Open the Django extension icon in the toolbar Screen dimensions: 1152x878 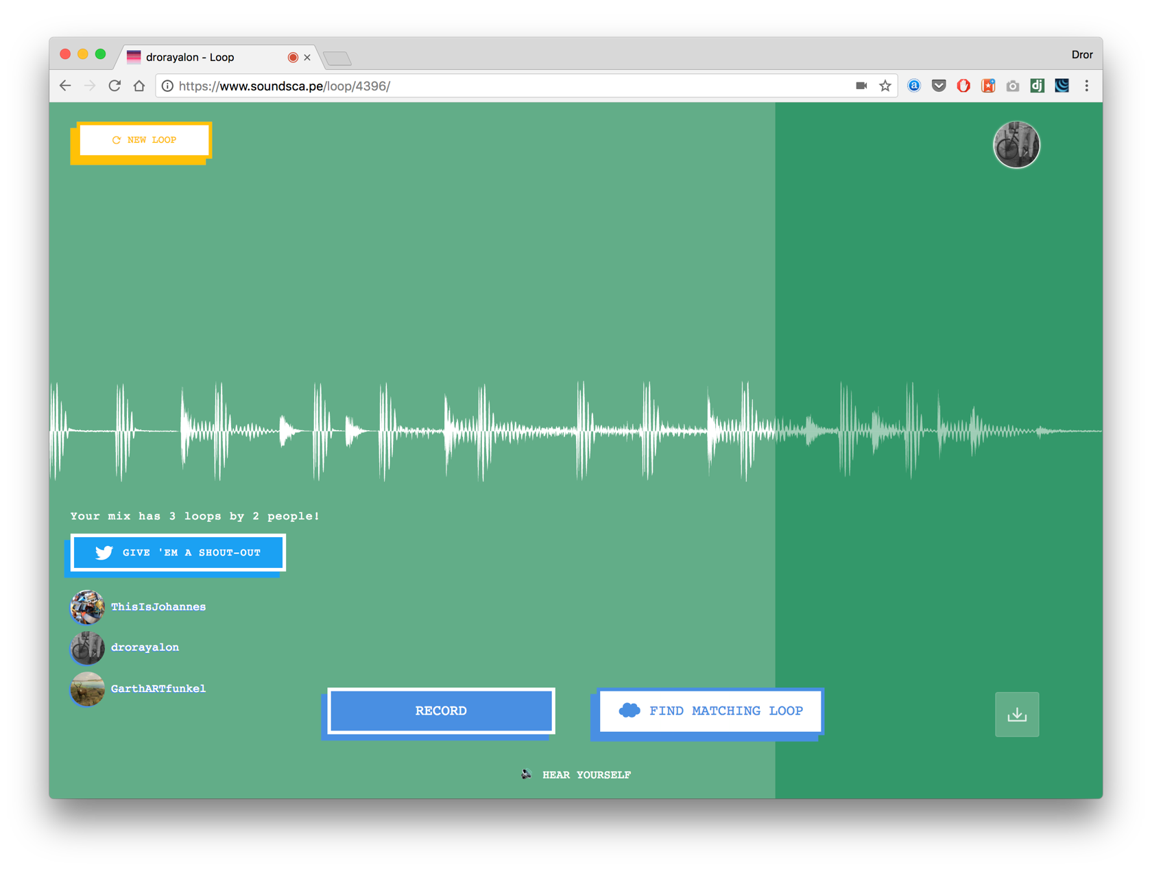(x=1037, y=86)
